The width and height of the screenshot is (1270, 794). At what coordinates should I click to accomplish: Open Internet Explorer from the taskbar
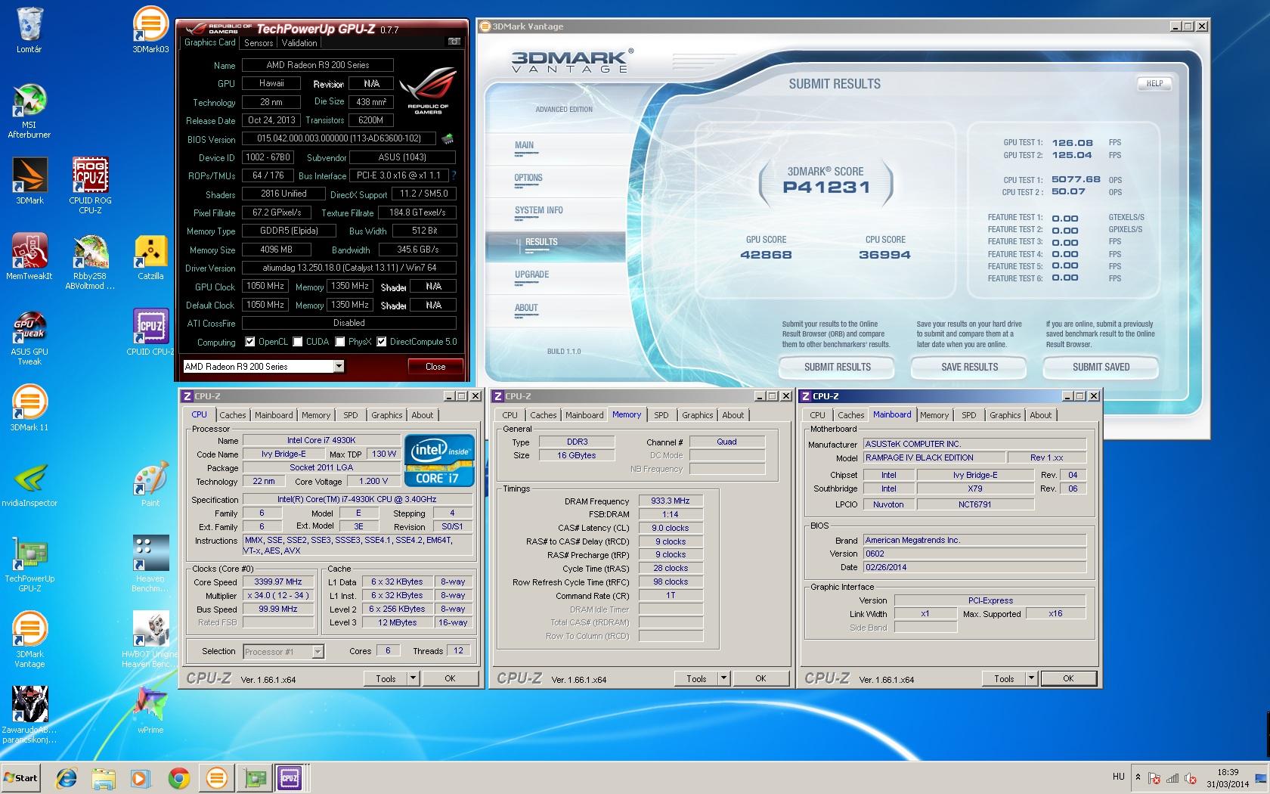67,777
